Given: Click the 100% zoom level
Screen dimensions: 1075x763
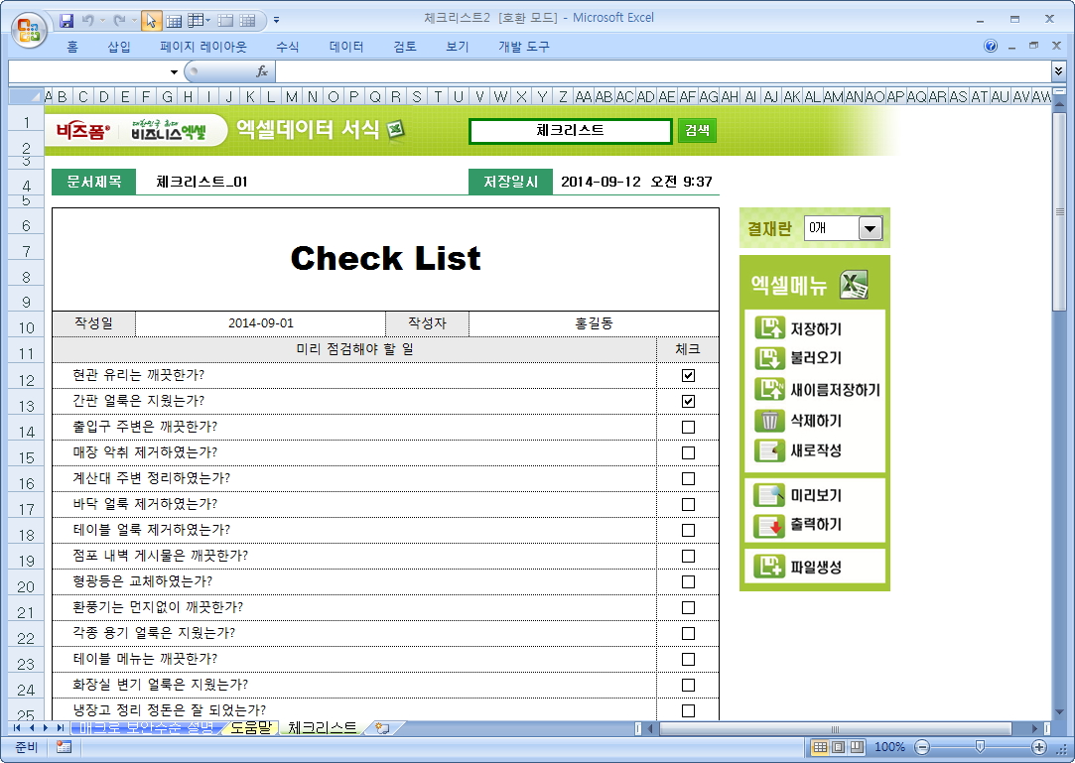Looking at the screenshot, I should [890, 747].
